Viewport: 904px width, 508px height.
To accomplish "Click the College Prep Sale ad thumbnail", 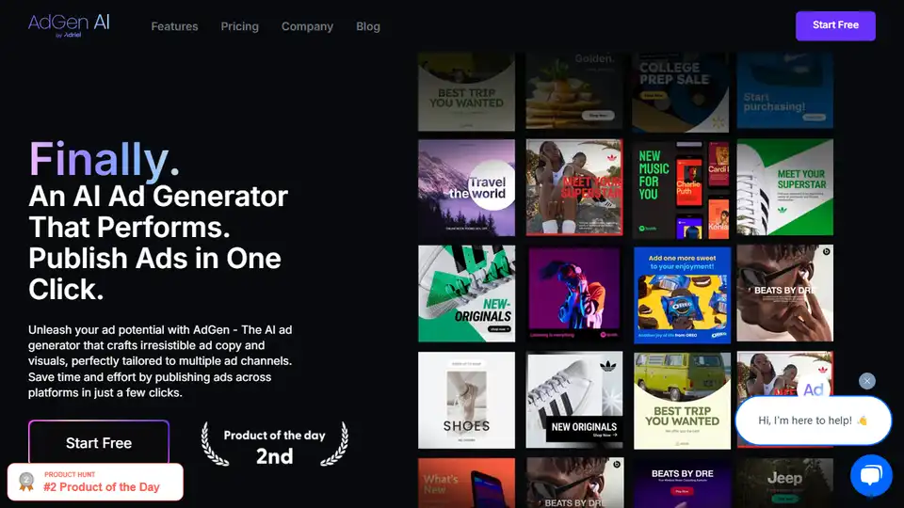I will (681, 89).
